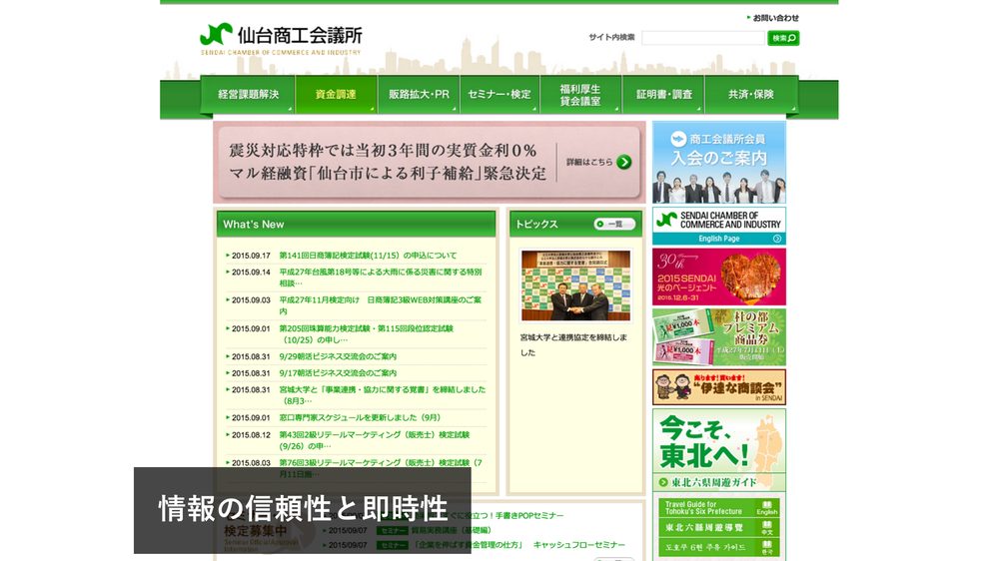The image size is (999, 561).
Task: Open 日商簿記3級WEB対策講座 news link
Action: click(x=381, y=305)
